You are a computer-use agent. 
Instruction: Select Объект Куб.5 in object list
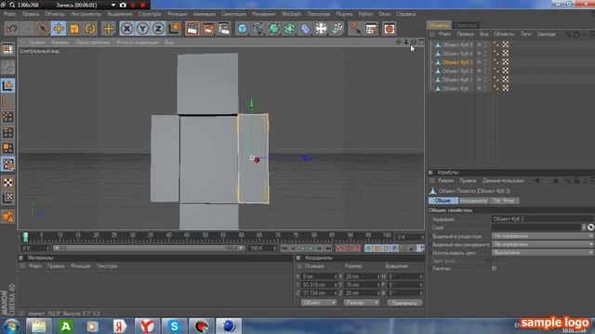(456, 45)
